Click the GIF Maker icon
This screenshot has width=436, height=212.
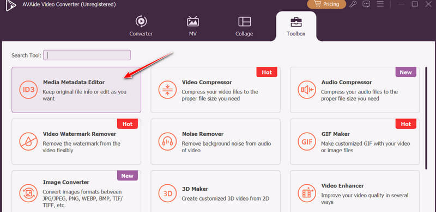(307, 141)
